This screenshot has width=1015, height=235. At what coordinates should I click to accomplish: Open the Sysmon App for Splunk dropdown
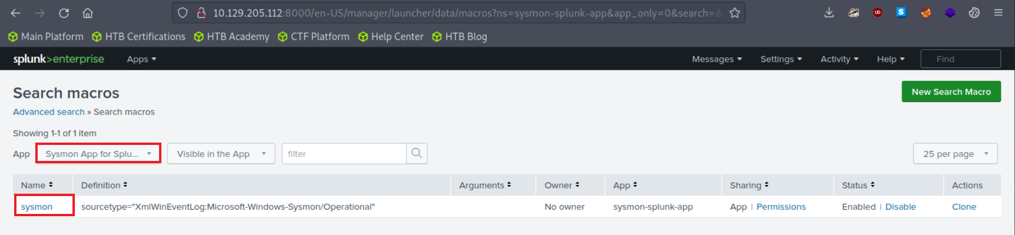click(98, 154)
